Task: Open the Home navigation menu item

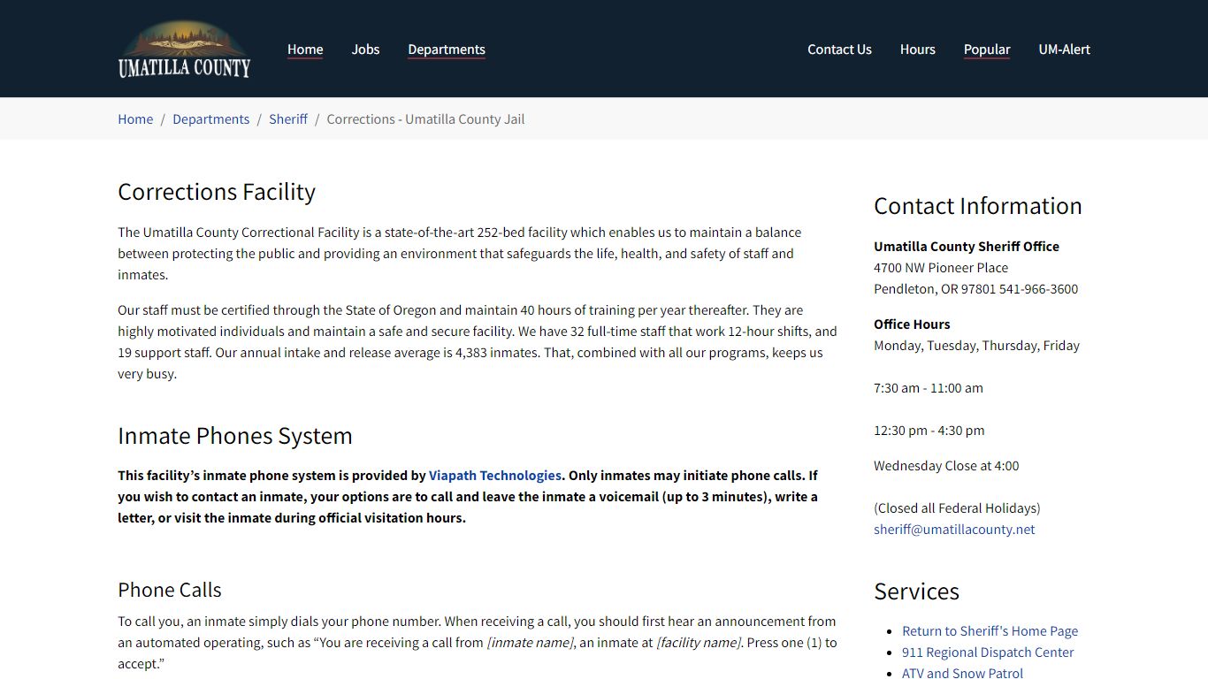Action: point(305,50)
